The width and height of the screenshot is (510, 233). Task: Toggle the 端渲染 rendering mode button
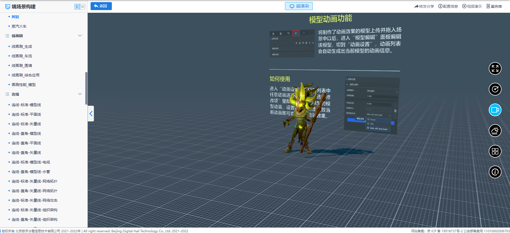point(299,6)
